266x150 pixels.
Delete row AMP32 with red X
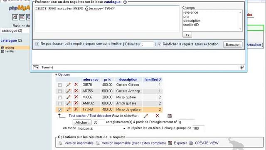[76, 103]
